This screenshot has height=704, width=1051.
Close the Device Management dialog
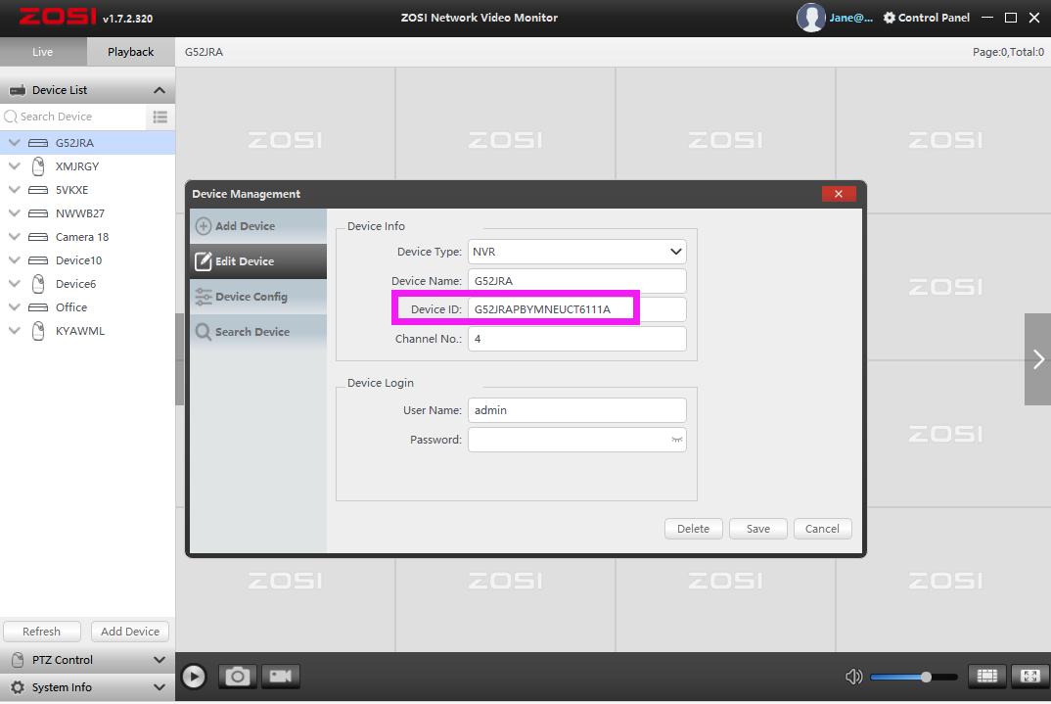point(839,194)
